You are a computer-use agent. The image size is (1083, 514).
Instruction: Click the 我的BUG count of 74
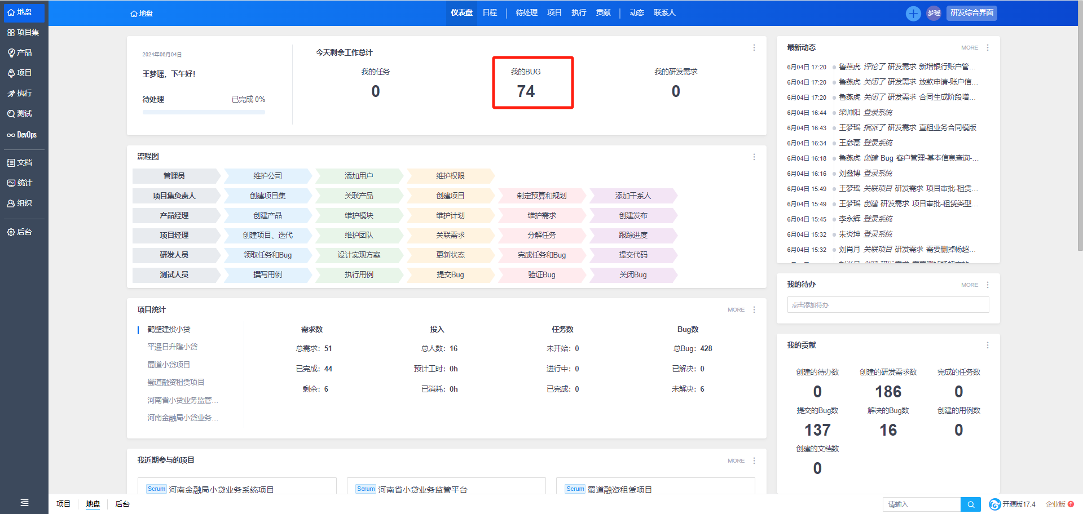click(526, 91)
